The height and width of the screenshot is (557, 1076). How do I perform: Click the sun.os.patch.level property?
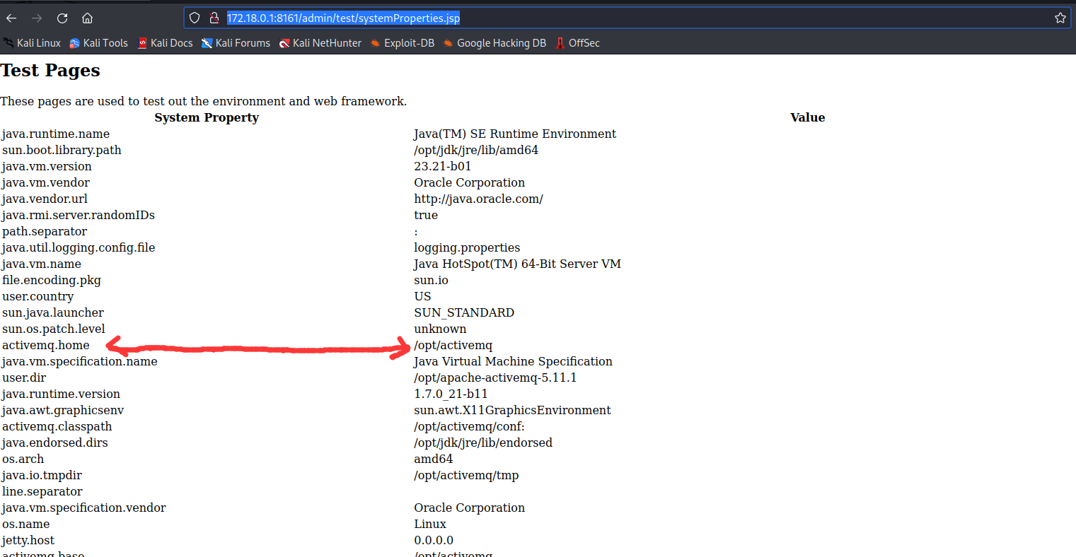(54, 329)
